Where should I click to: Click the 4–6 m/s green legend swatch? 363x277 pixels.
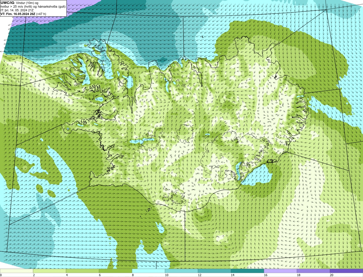click(x=83, y=271)
